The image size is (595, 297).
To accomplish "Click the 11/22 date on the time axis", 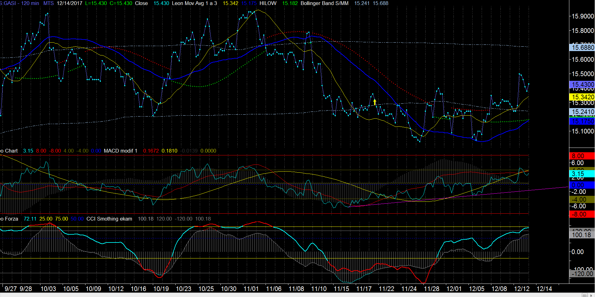I will 386,289.
